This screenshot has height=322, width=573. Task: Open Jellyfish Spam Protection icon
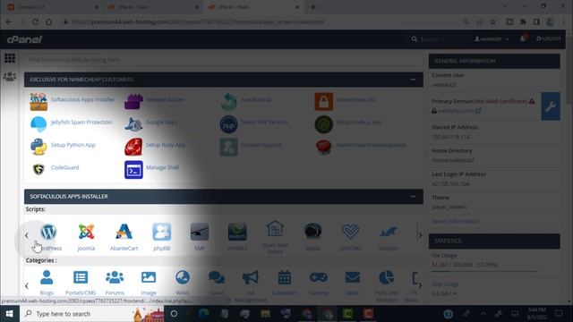coord(38,124)
